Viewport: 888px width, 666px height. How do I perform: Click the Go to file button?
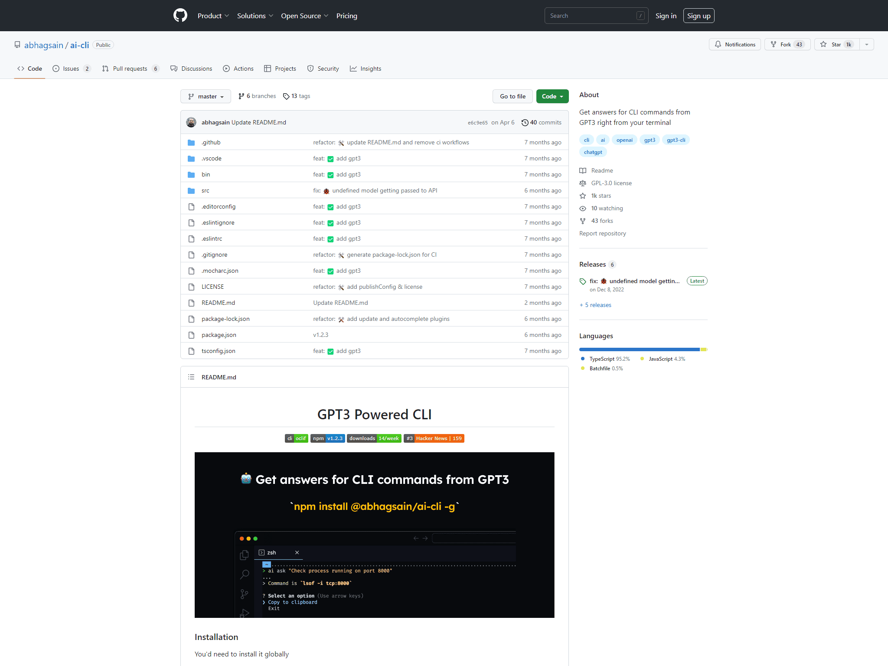(x=513, y=96)
